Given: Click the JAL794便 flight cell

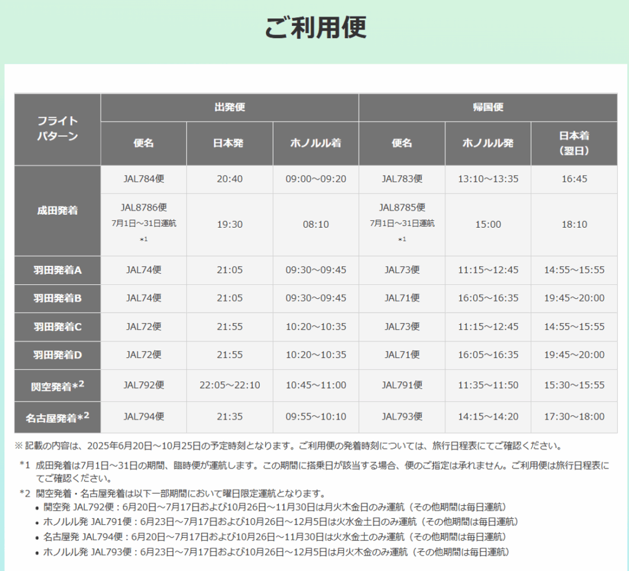Looking at the screenshot, I should click(x=144, y=416).
